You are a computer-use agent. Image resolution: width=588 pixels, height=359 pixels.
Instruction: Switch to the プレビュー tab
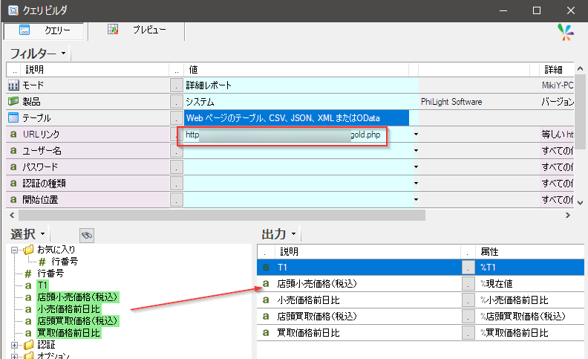pos(137,30)
